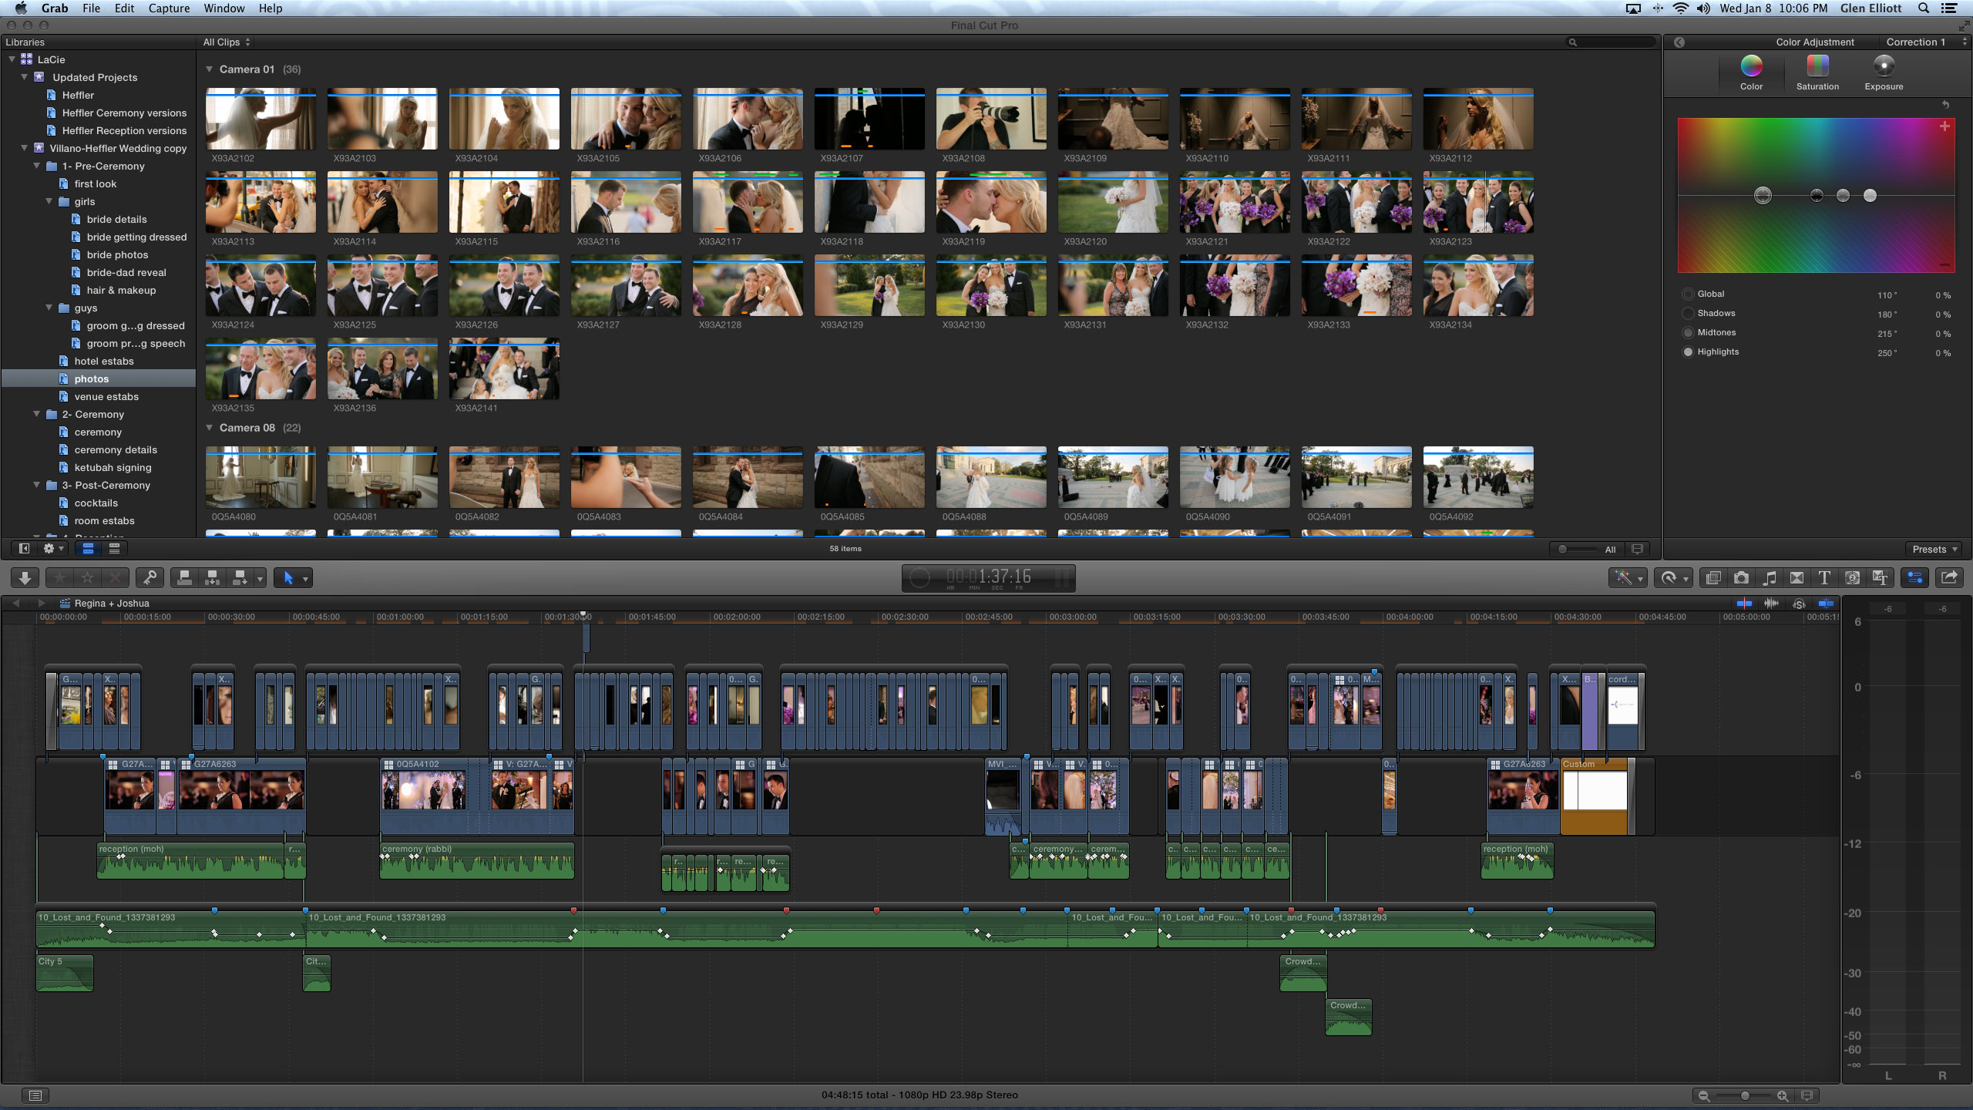Toggle skimming in the timeline
The image size is (1973, 1110).
point(1744,604)
